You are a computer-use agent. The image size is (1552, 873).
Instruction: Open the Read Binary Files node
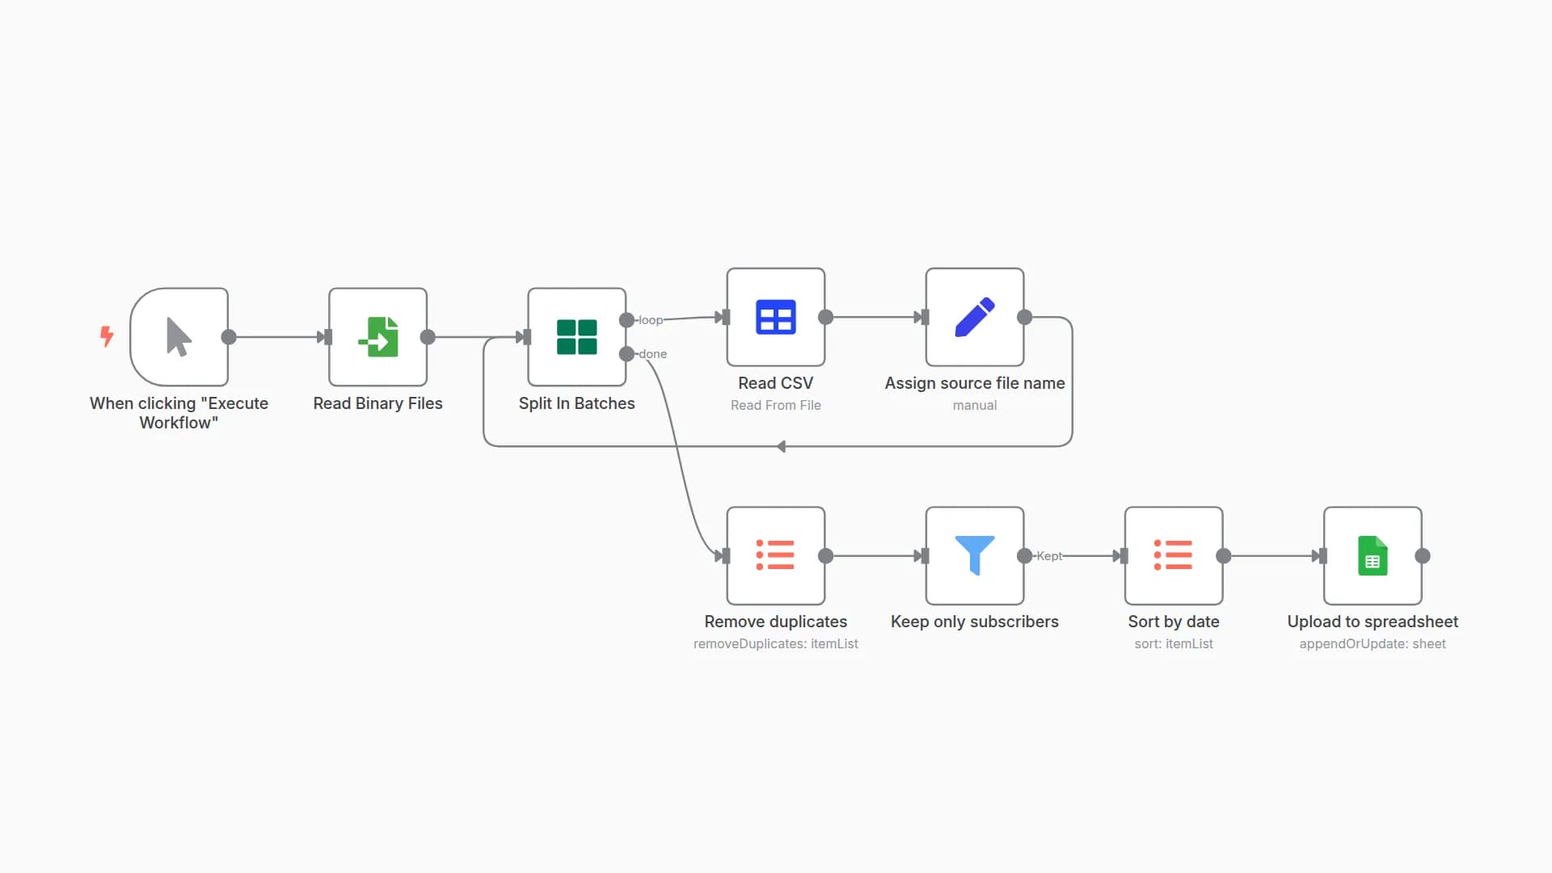pos(377,337)
